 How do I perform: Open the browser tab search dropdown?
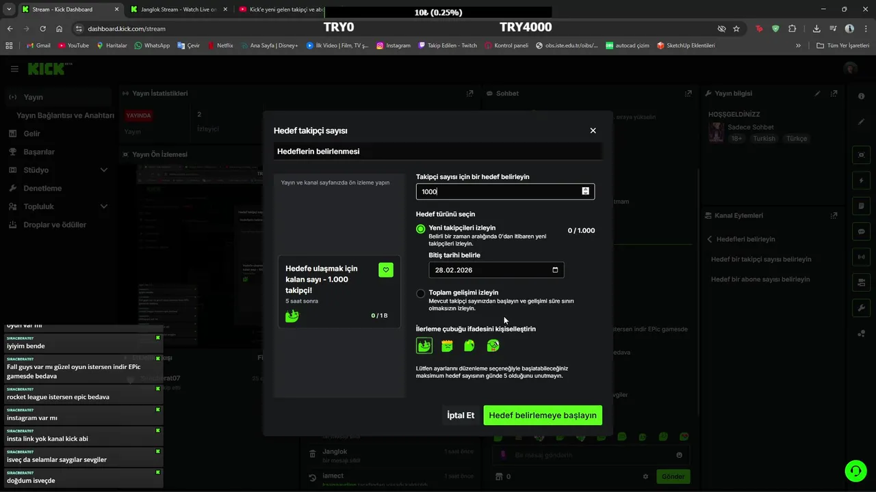[x=9, y=10]
